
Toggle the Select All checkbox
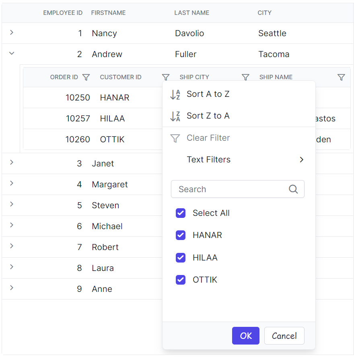181,213
